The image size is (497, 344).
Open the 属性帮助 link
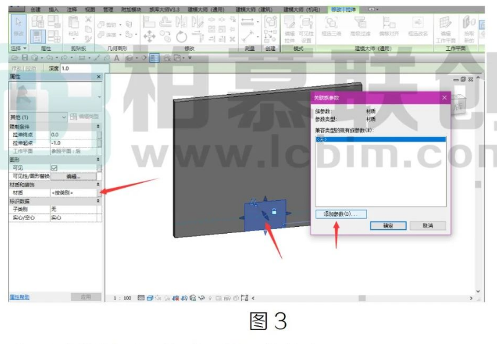coord(19,297)
